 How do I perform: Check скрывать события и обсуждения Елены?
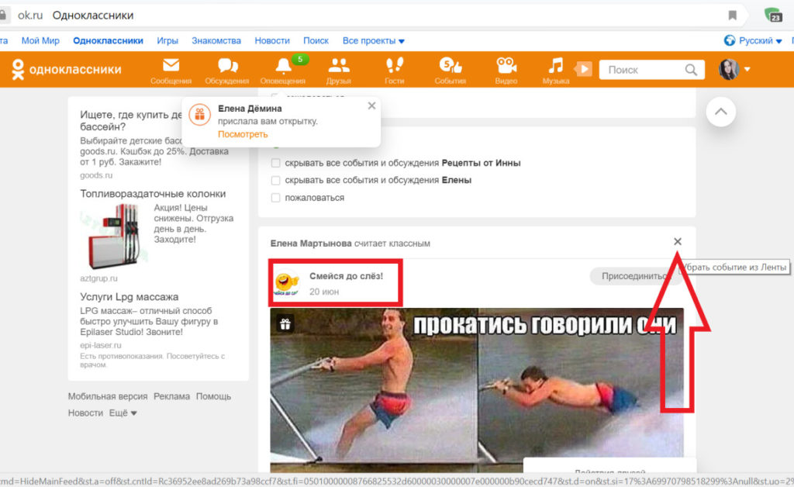coord(275,180)
